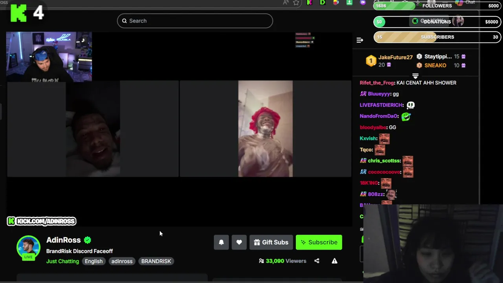Open the share icon near Viewers
This screenshot has height=283, width=503.
[317, 261]
